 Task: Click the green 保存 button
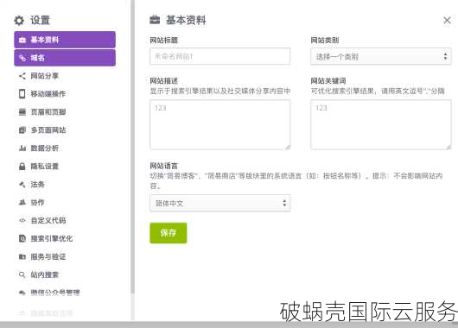click(x=169, y=233)
